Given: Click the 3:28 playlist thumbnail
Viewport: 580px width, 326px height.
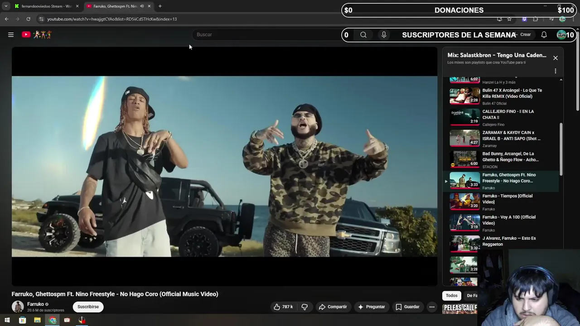Looking at the screenshot, I should pyautogui.click(x=464, y=265).
